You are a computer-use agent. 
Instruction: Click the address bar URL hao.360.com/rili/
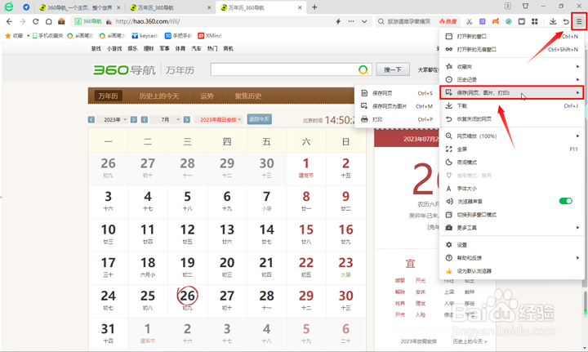pyautogui.click(x=148, y=22)
